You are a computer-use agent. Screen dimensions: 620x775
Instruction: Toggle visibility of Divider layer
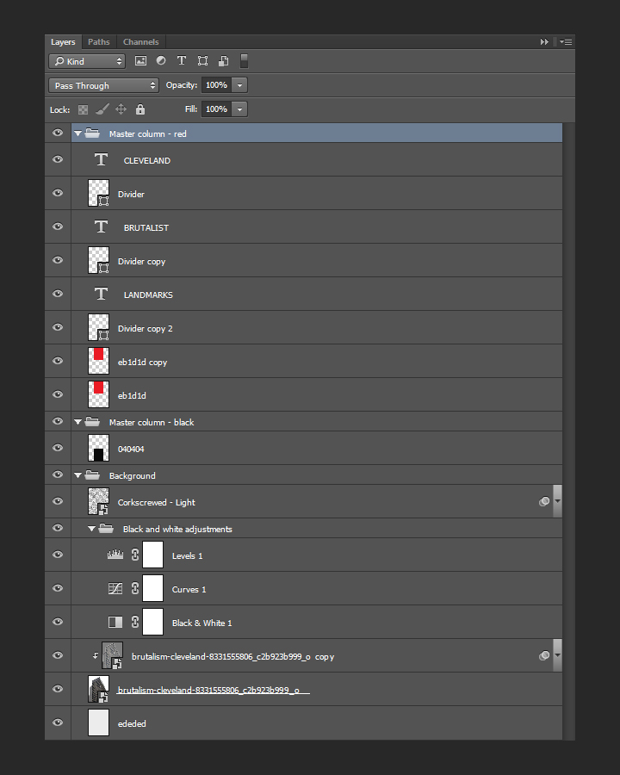click(x=58, y=193)
